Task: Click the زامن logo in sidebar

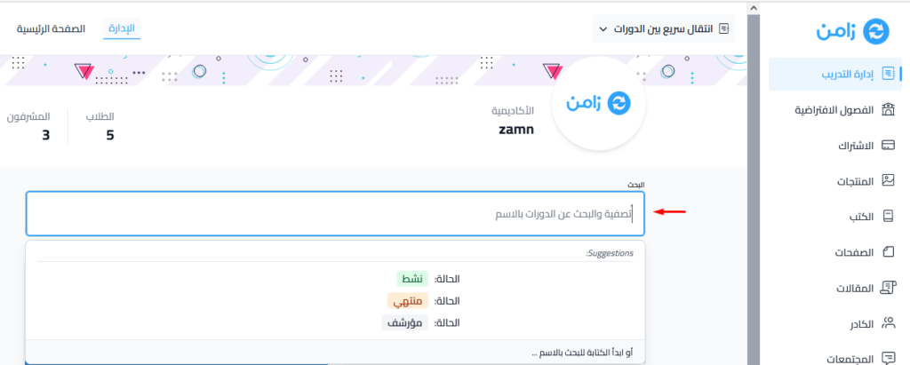Action: tap(852, 31)
